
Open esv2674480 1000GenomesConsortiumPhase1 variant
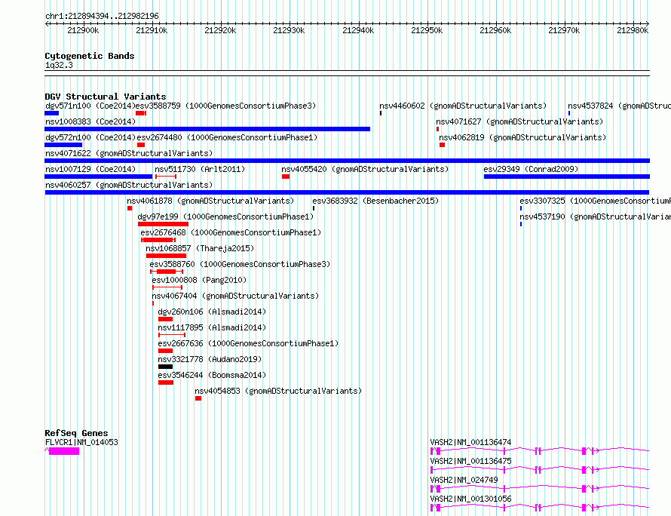pos(227,137)
